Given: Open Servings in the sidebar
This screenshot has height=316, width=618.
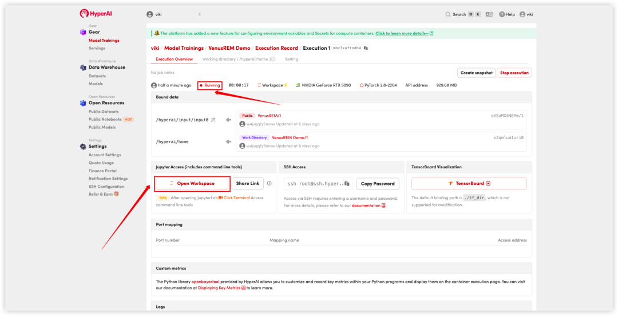Looking at the screenshot, I should (97, 48).
